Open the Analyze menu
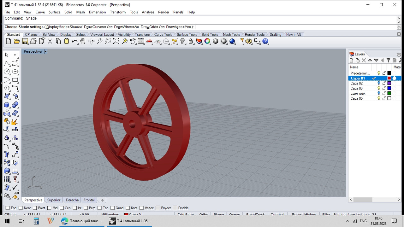Screen dimensions: 404x227 pos(148,12)
